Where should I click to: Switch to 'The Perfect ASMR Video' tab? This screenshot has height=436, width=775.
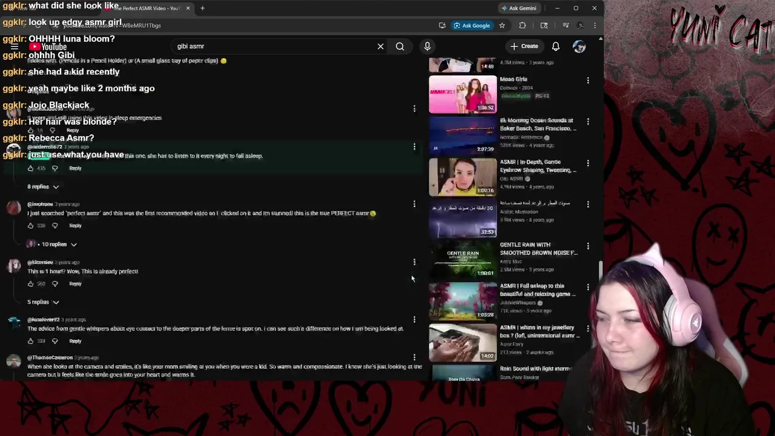point(148,8)
